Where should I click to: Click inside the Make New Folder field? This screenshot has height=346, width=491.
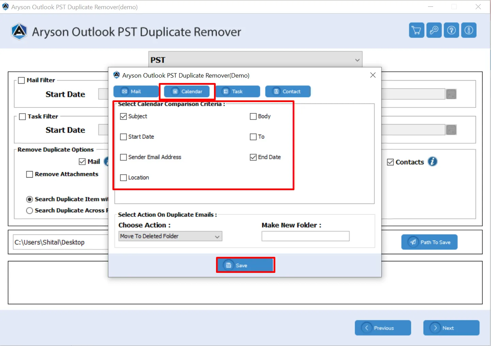pos(305,236)
